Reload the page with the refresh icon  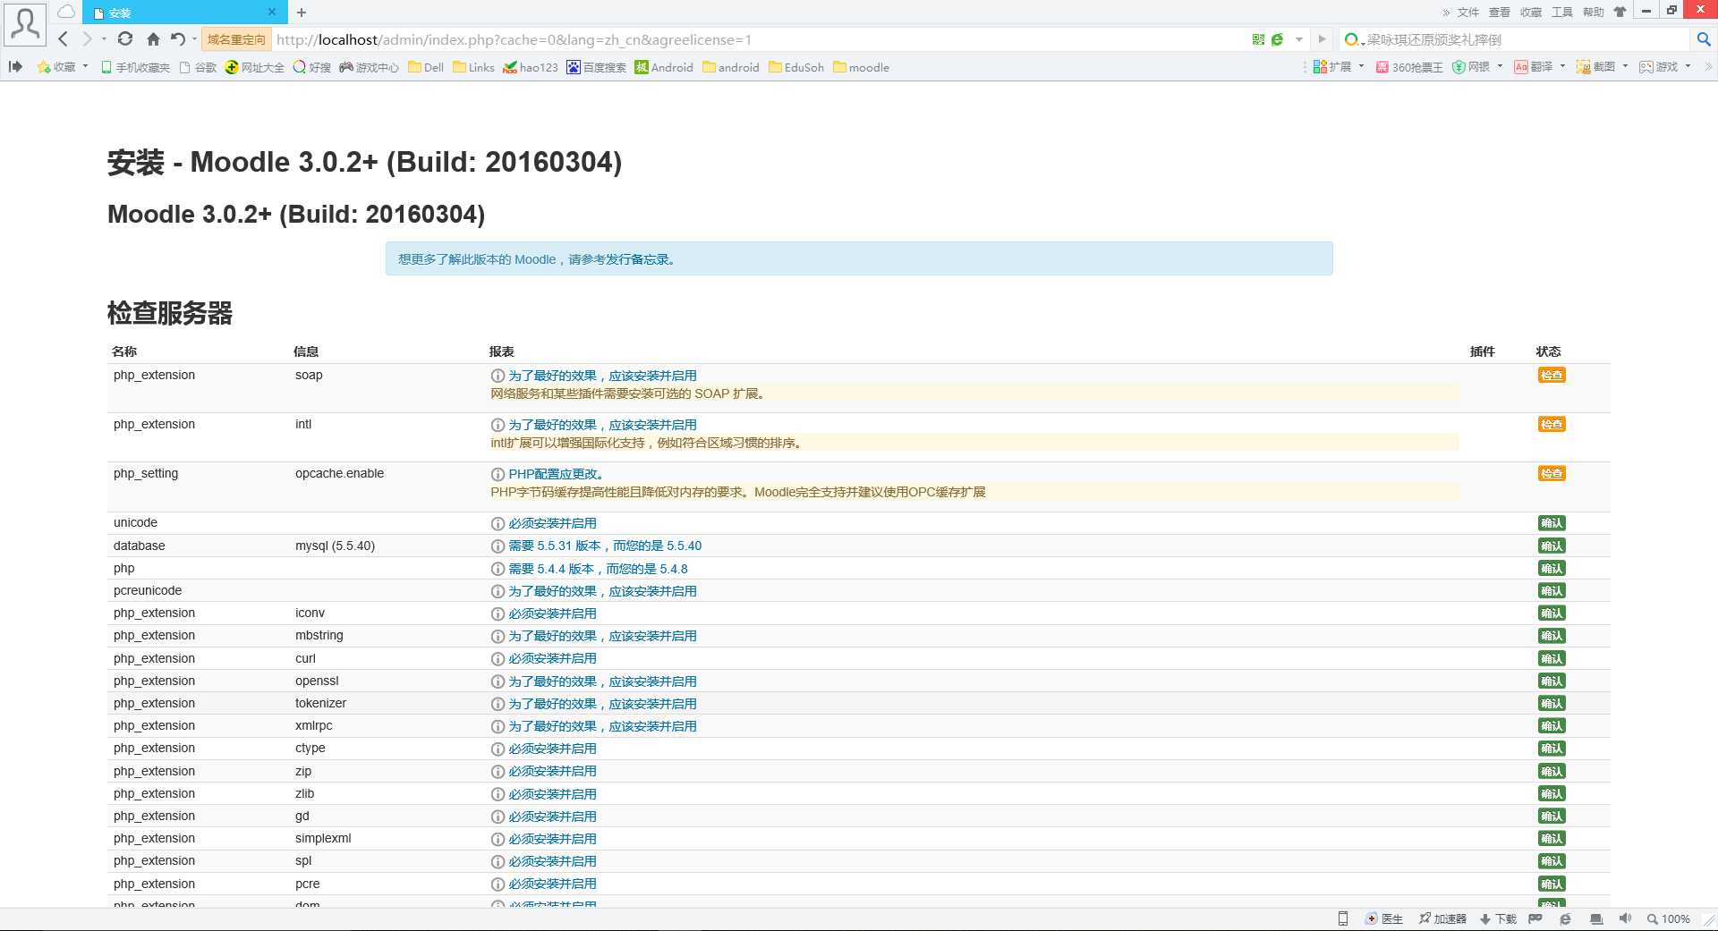(x=125, y=38)
